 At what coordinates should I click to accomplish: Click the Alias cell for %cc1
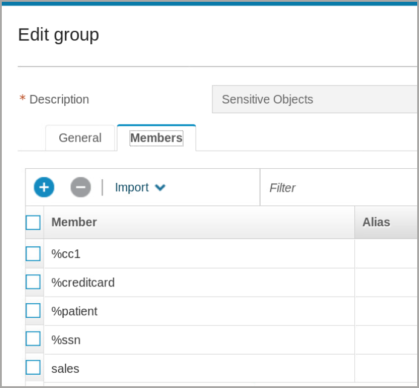click(385, 254)
